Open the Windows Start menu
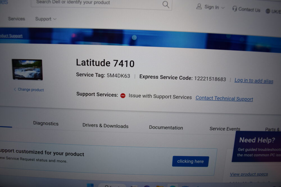The image size is (281, 187). (x=90, y=185)
